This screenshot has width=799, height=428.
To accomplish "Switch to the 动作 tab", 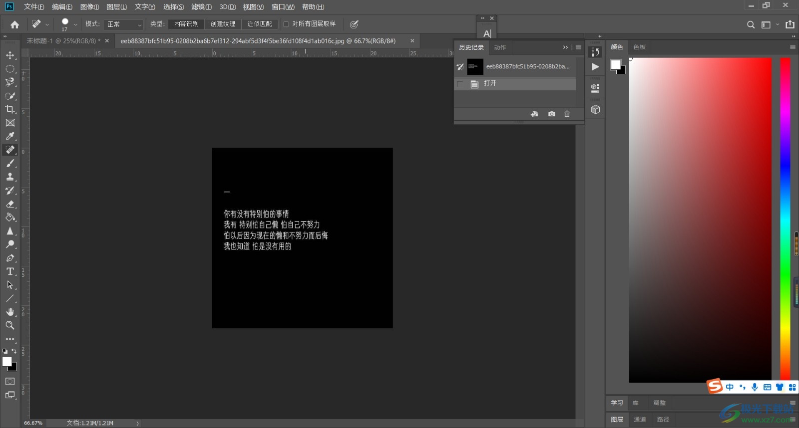I will point(500,47).
